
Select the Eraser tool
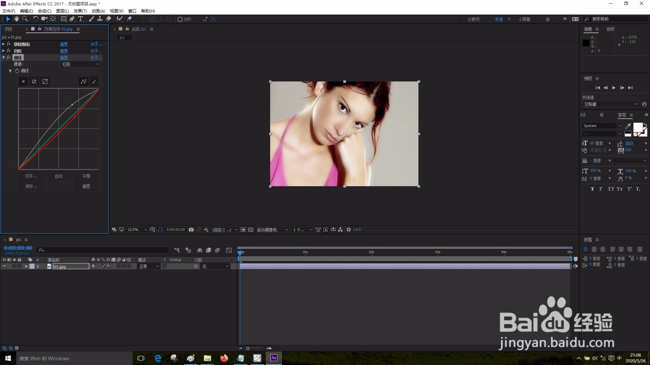point(108,19)
